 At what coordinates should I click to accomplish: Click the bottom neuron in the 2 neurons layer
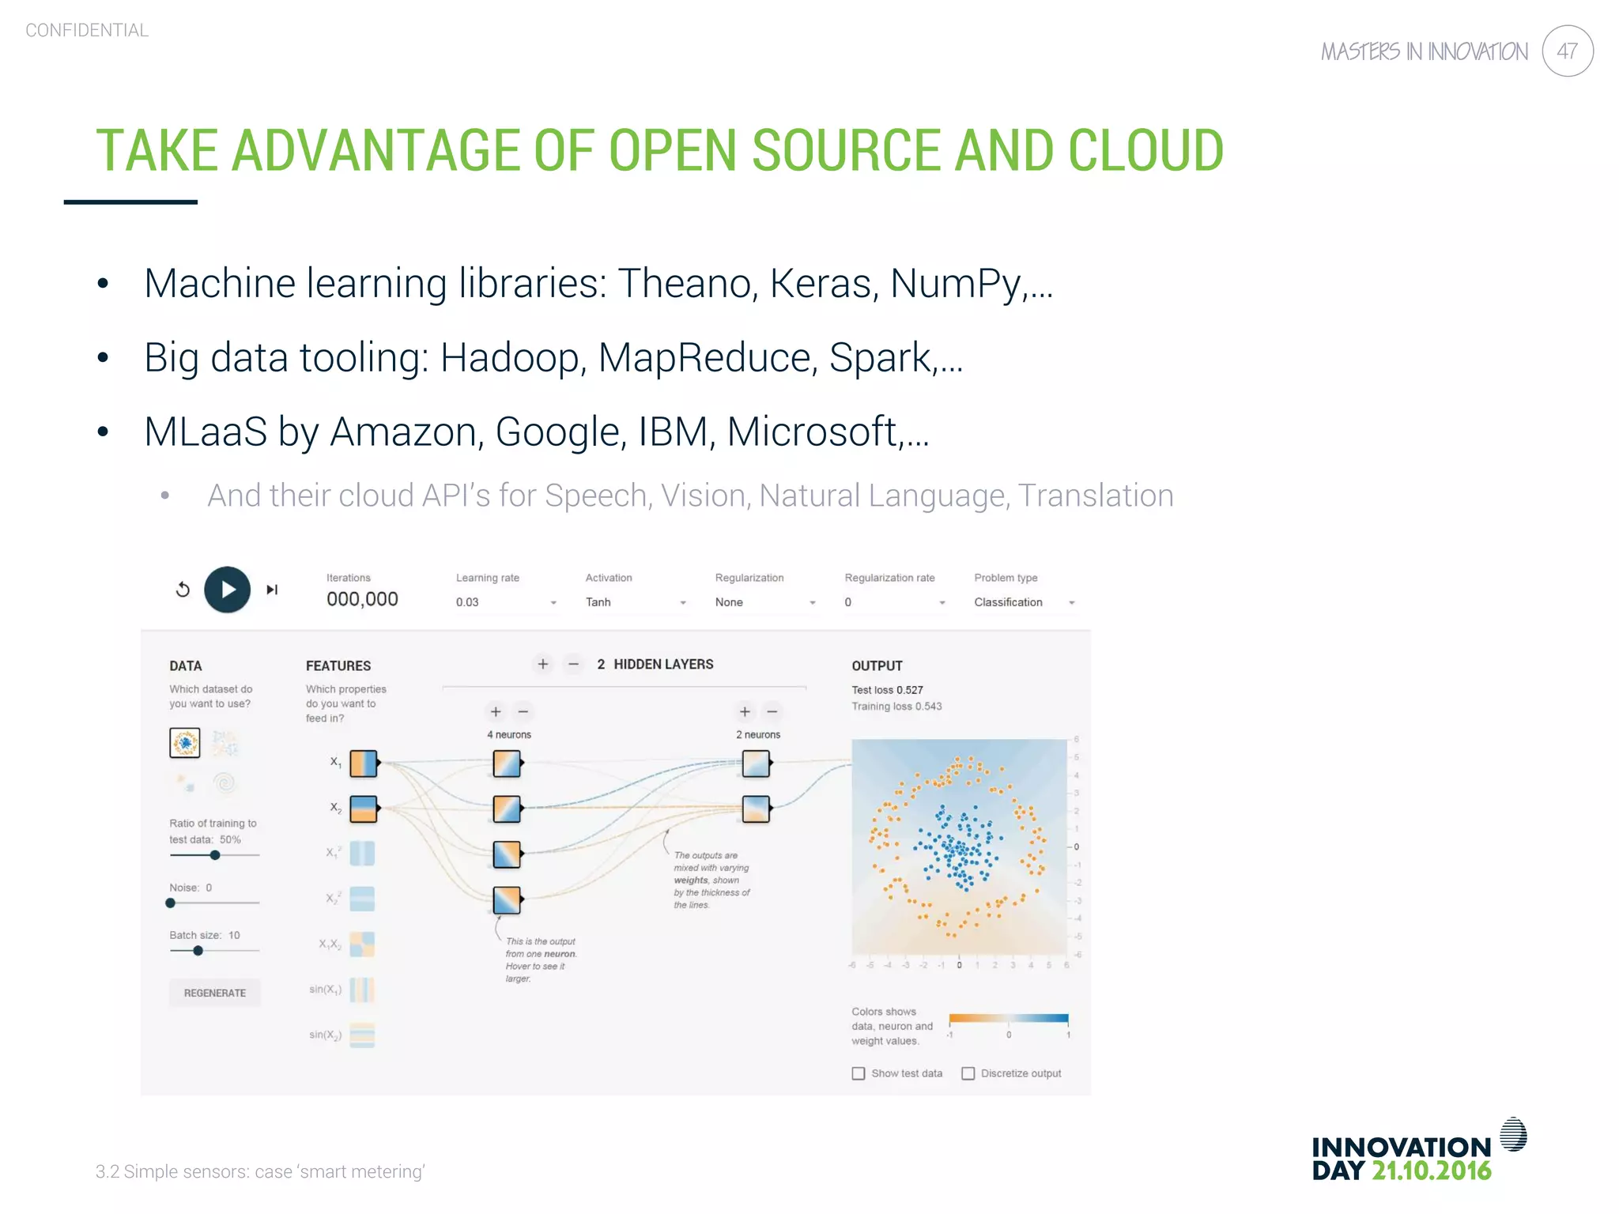point(757,809)
